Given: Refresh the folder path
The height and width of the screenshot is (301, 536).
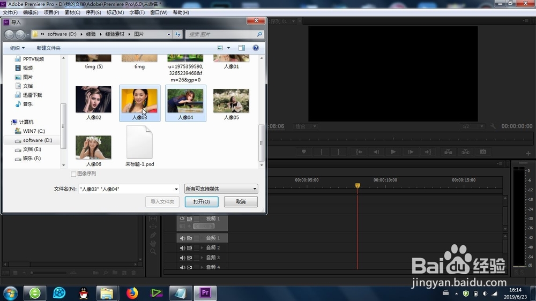Looking at the screenshot, I should click(x=178, y=34).
